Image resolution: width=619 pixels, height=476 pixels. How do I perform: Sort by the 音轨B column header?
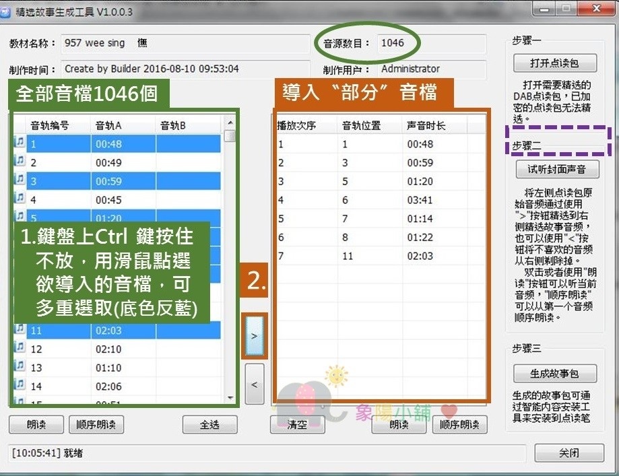pyautogui.click(x=188, y=125)
